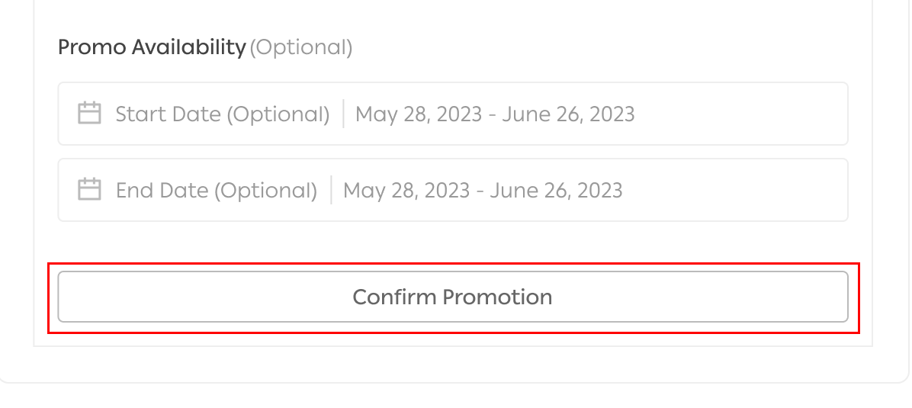Click the divider line in the End Date field
The width and height of the screenshot is (912, 408).
point(331,190)
